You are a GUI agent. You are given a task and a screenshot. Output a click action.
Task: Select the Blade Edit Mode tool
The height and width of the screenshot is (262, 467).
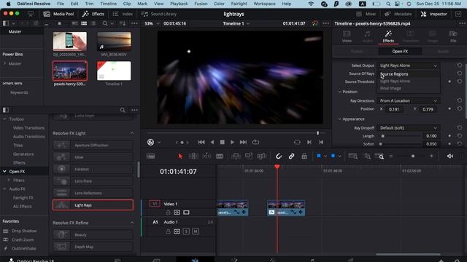click(x=220, y=156)
